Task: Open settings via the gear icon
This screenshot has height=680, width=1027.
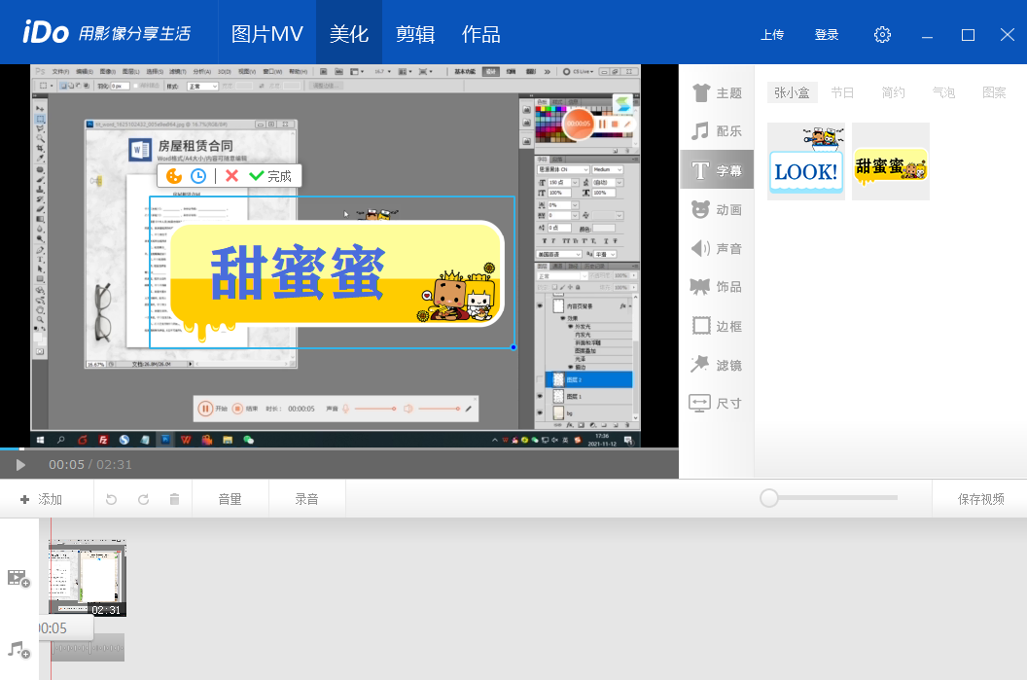Action: tap(882, 35)
